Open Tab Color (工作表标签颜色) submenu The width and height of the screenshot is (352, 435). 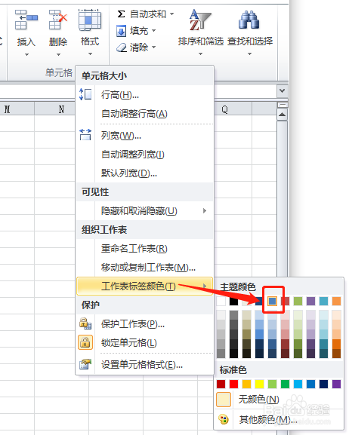[x=144, y=286]
